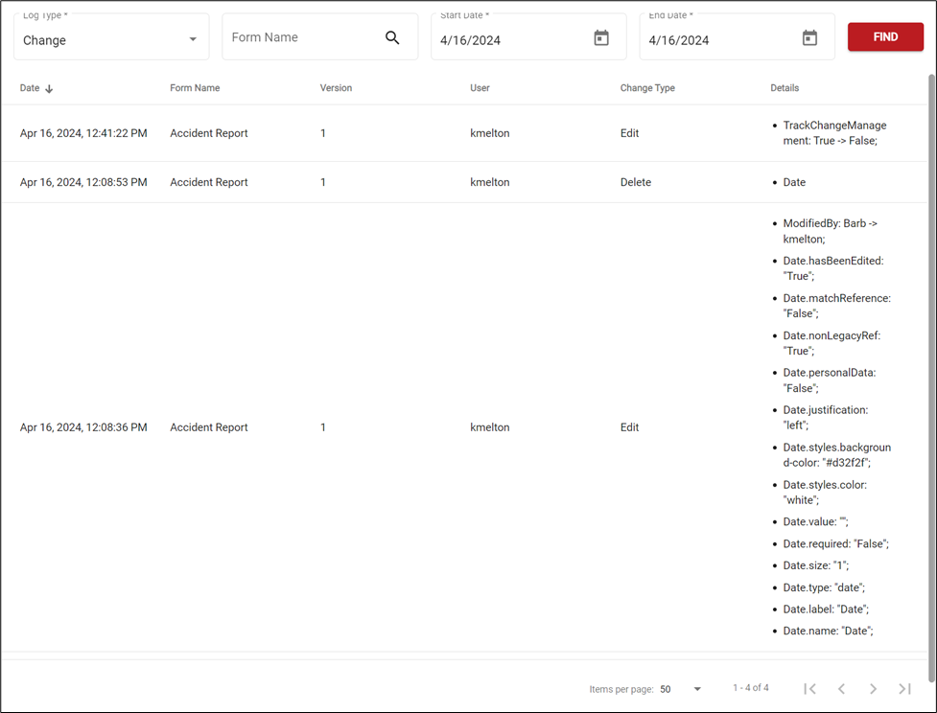Screen dimensions: 937x713
Task: Select the 12:41:22 PM date cell
Action: [83, 133]
